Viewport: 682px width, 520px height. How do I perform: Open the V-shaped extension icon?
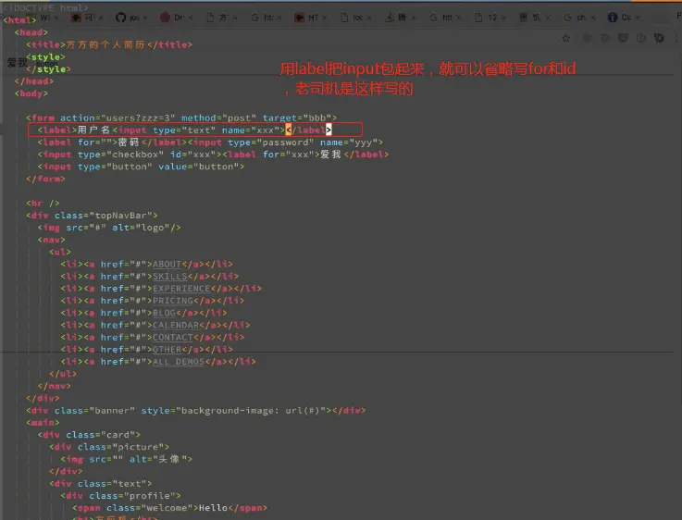coord(659,38)
